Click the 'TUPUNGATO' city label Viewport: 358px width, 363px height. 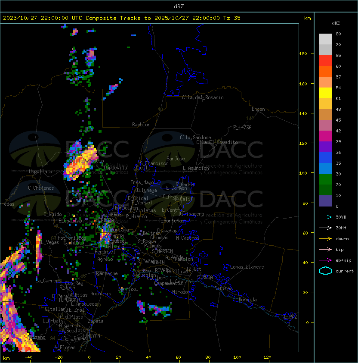pos(70,300)
